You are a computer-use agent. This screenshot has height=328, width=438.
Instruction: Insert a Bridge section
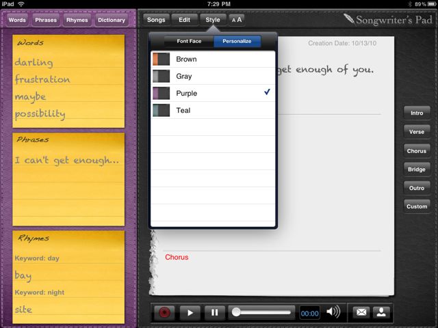click(417, 169)
